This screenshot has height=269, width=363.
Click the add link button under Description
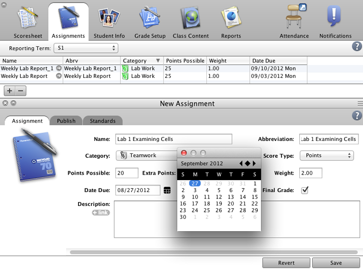pyautogui.click(x=100, y=212)
